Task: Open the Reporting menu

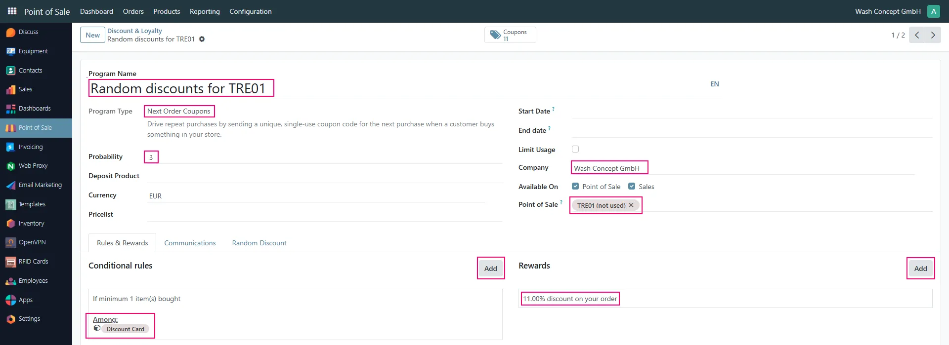Action: (205, 11)
